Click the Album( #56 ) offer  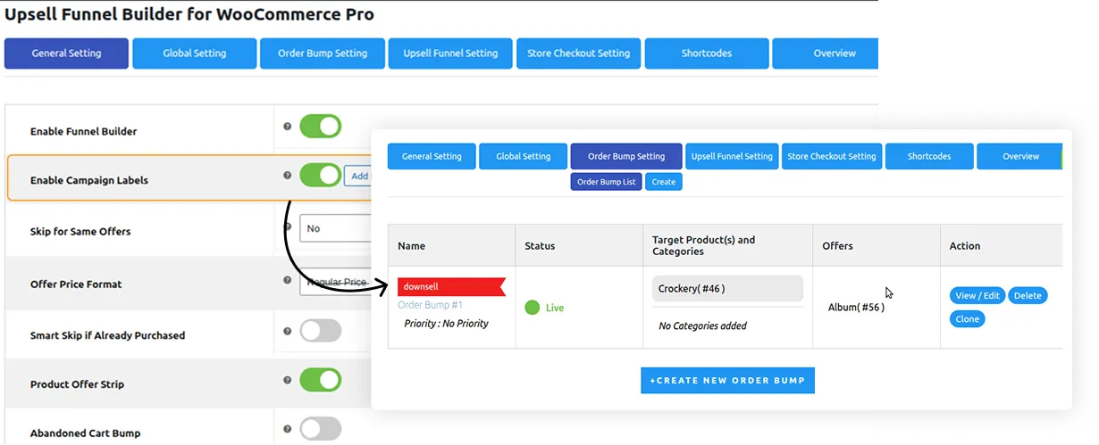pyautogui.click(x=856, y=308)
